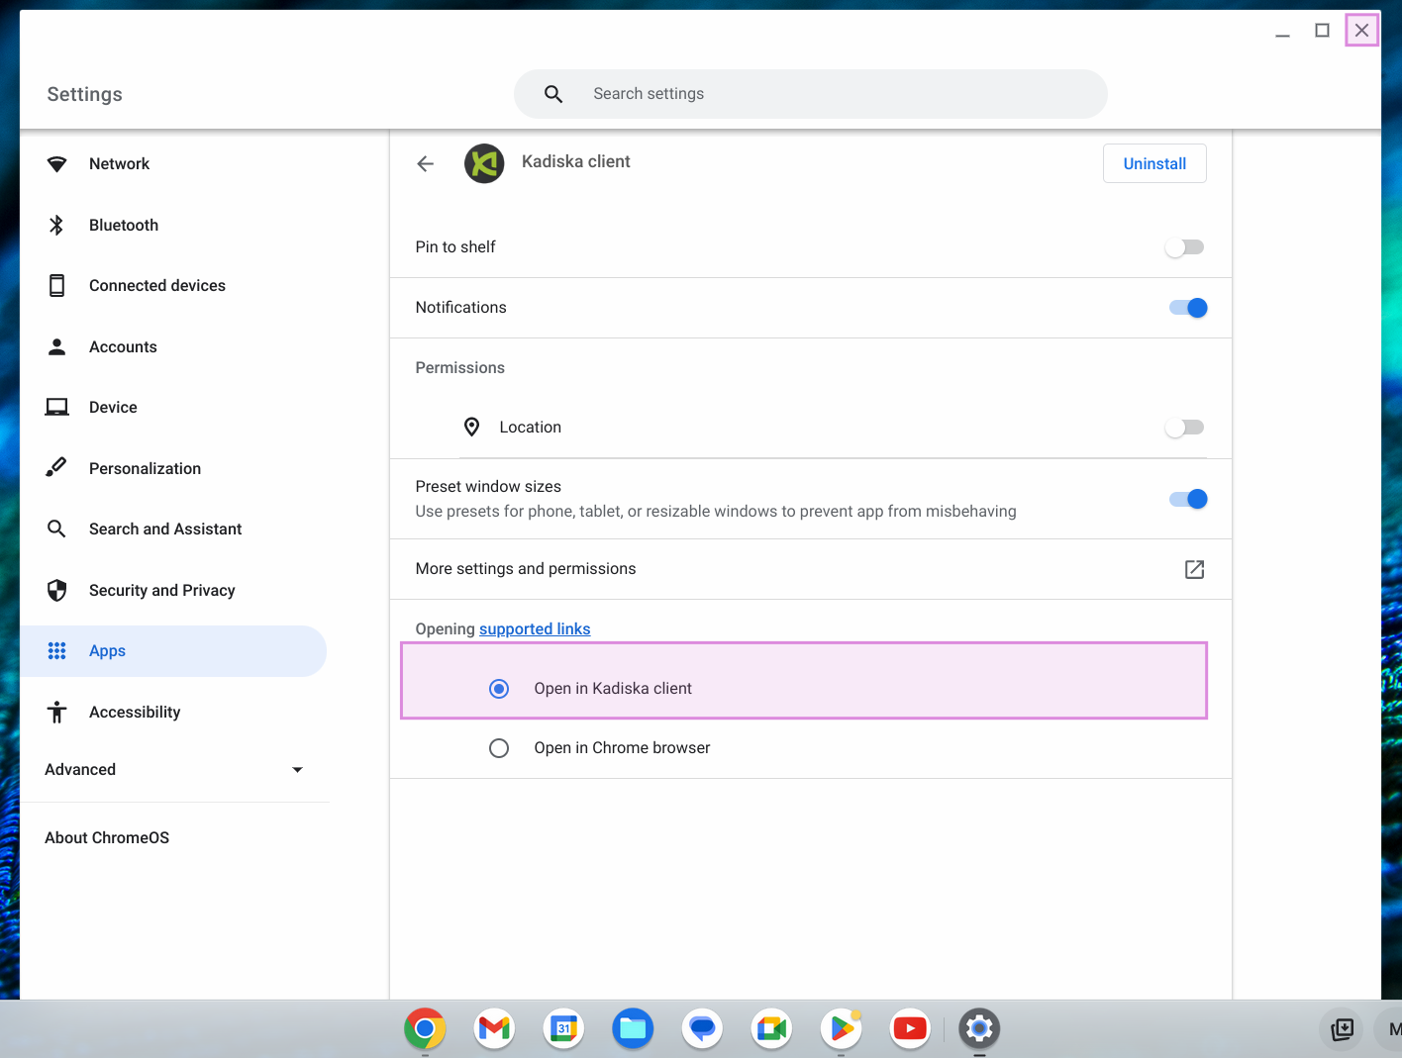Screen dimensions: 1402x1058
Task: Click the Uninstall button
Action: 1154,164
